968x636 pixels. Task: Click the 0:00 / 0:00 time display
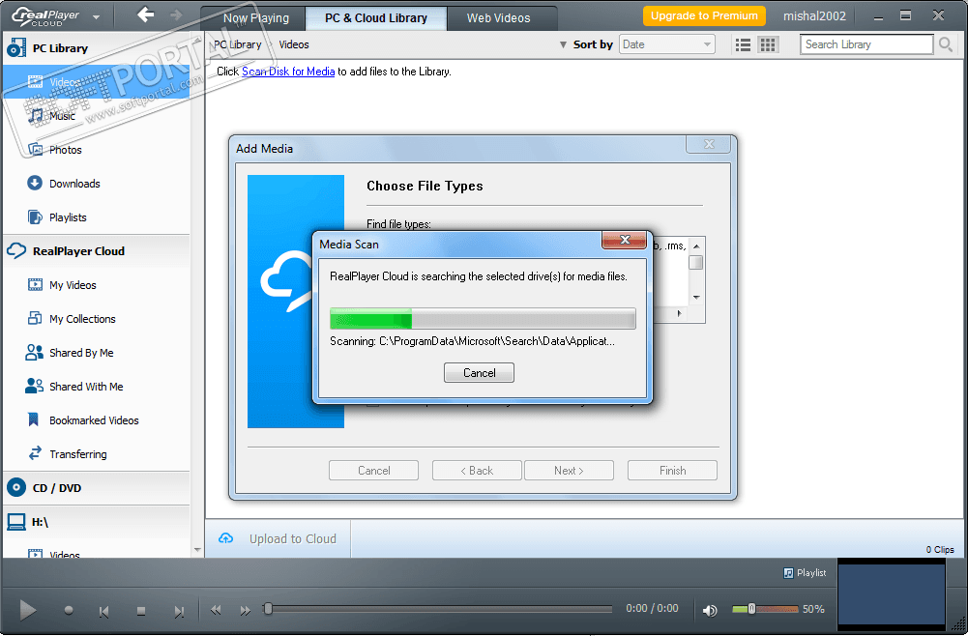coord(652,608)
